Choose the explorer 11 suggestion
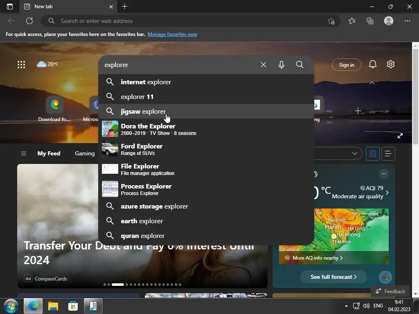This screenshot has height=314, width=419. (206, 96)
